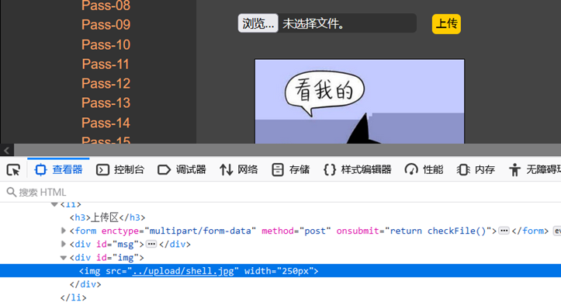Screen dimensions: 561x306
Task: Open the Network (网络) tab
Action: pos(239,169)
